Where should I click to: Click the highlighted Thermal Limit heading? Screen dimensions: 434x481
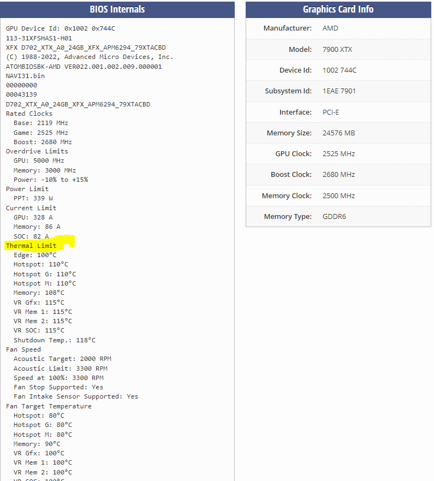point(31,246)
